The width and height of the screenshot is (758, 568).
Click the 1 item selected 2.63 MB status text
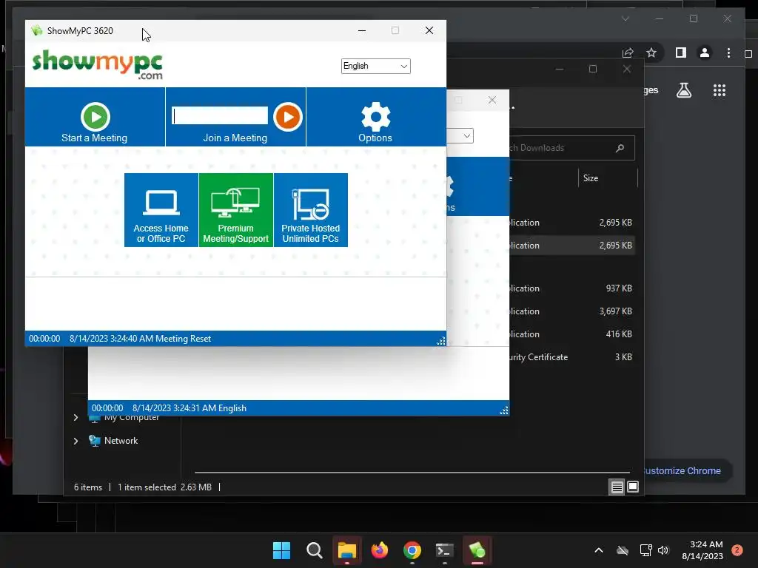click(x=164, y=487)
